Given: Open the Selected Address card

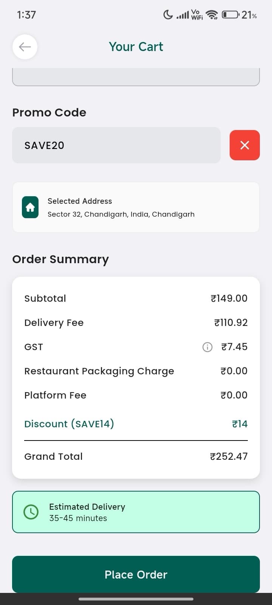Looking at the screenshot, I should point(136,207).
